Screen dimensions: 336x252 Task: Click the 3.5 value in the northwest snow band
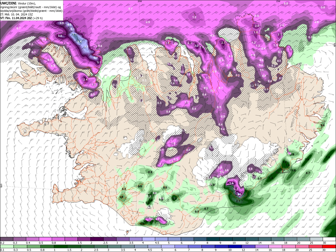click(x=62, y=23)
